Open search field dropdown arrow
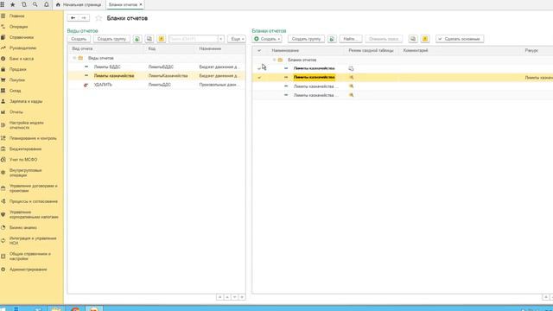This screenshot has height=311, width=553. pyautogui.click(x=221, y=39)
